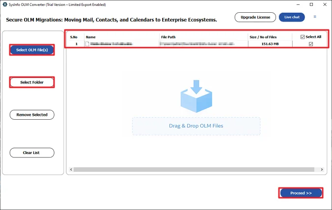This screenshot has width=332, height=210.
Task: Click the Drag & Drop OLM Files area
Action: tap(196, 126)
